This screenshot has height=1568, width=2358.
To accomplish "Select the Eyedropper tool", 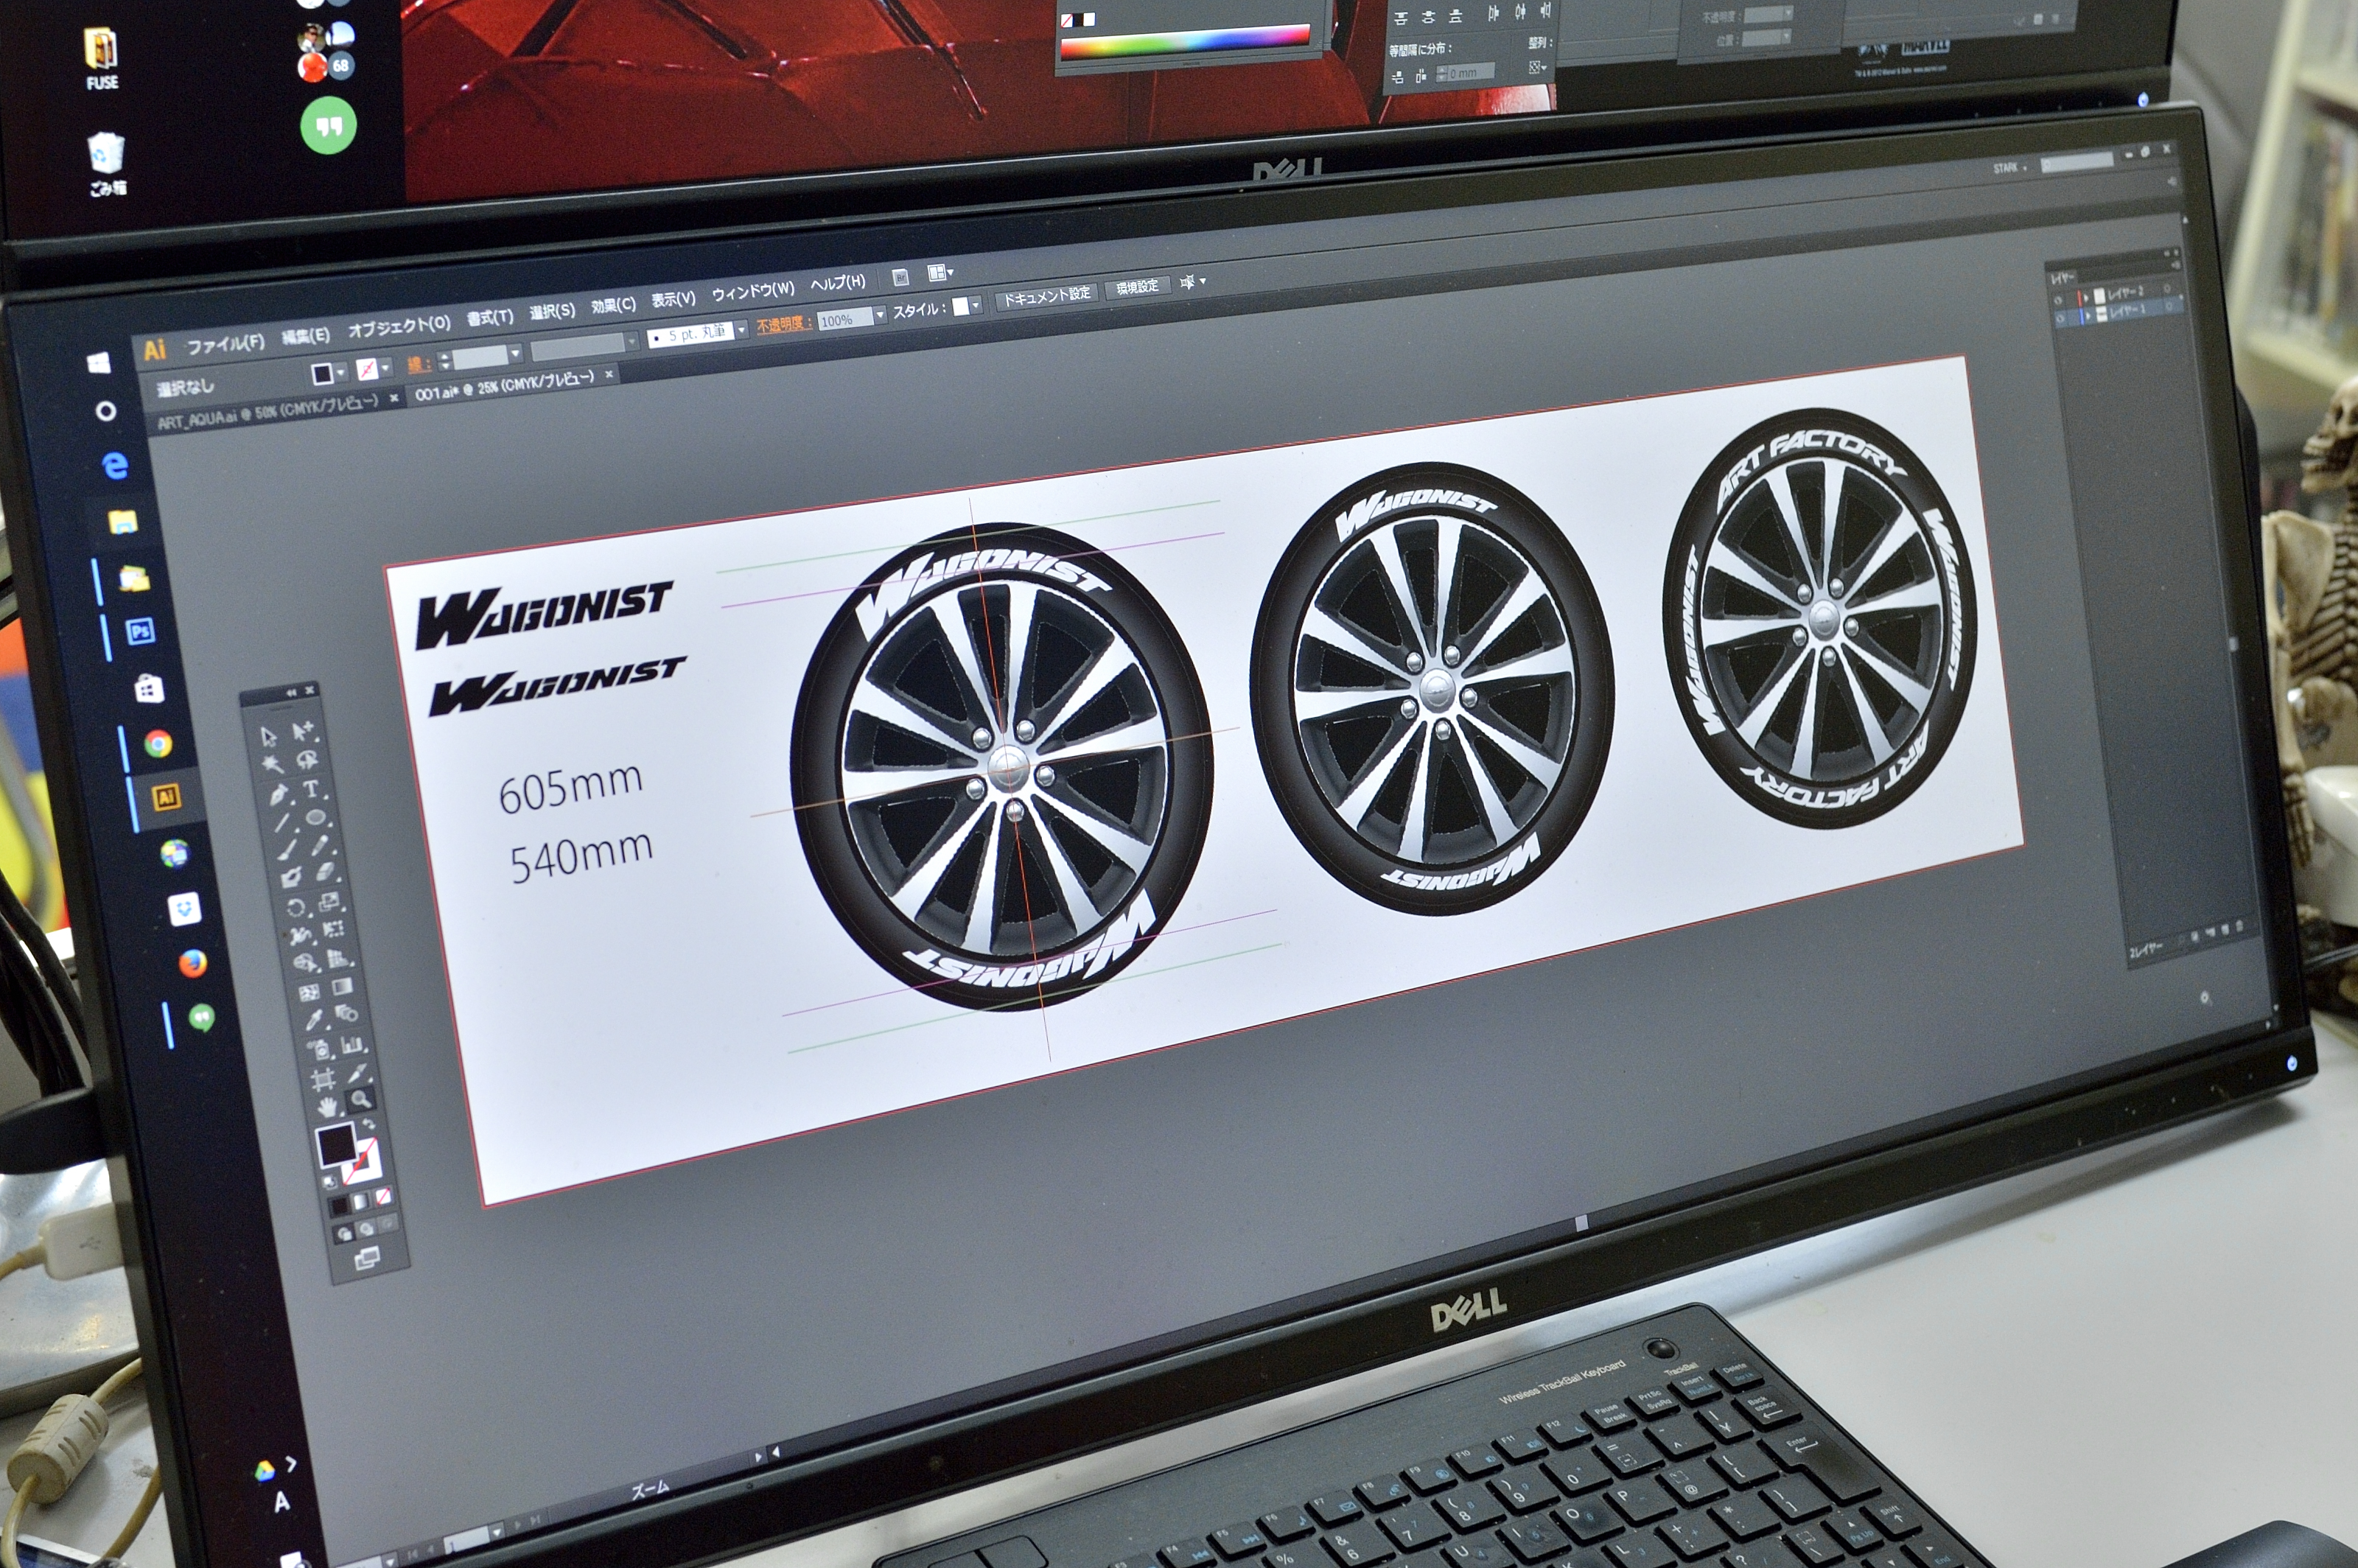I will click(314, 1020).
